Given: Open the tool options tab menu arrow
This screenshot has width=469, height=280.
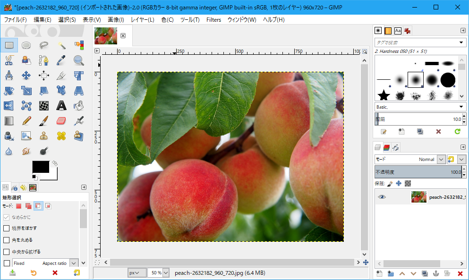Looking at the screenshot, I should (x=84, y=187).
